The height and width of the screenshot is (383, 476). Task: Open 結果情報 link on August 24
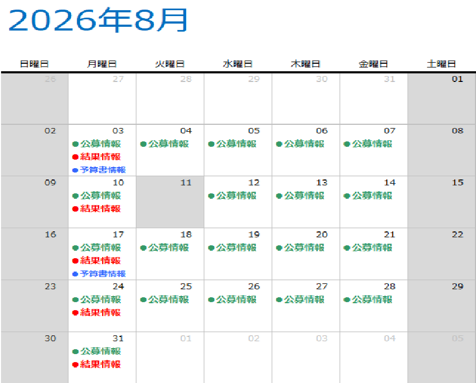point(101,313)
